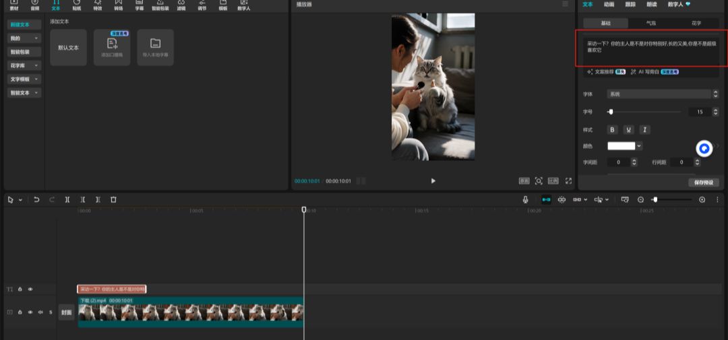
Task: Click the 添加口播稿 card
Action: (112, 47)
